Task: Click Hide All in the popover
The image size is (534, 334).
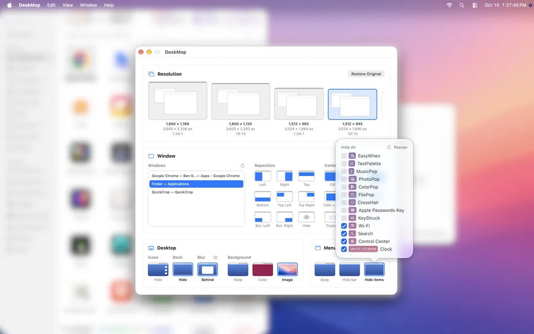Action: [348, 147]
